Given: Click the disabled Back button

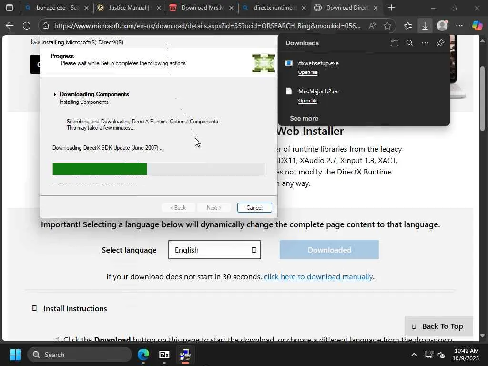Looking at the screenshot, I should [178, 208].
